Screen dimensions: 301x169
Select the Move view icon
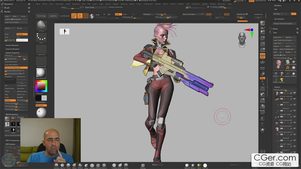262,95
